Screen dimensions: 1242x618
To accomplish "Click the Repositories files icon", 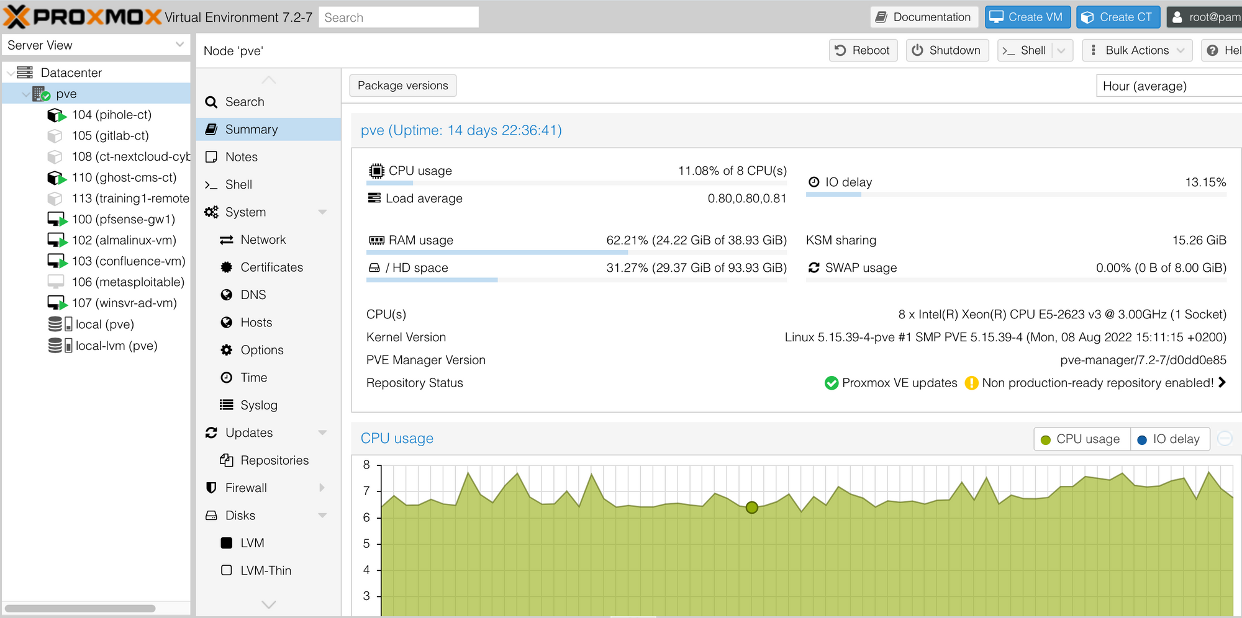I will pyautogui.click(x=227, y=460).
